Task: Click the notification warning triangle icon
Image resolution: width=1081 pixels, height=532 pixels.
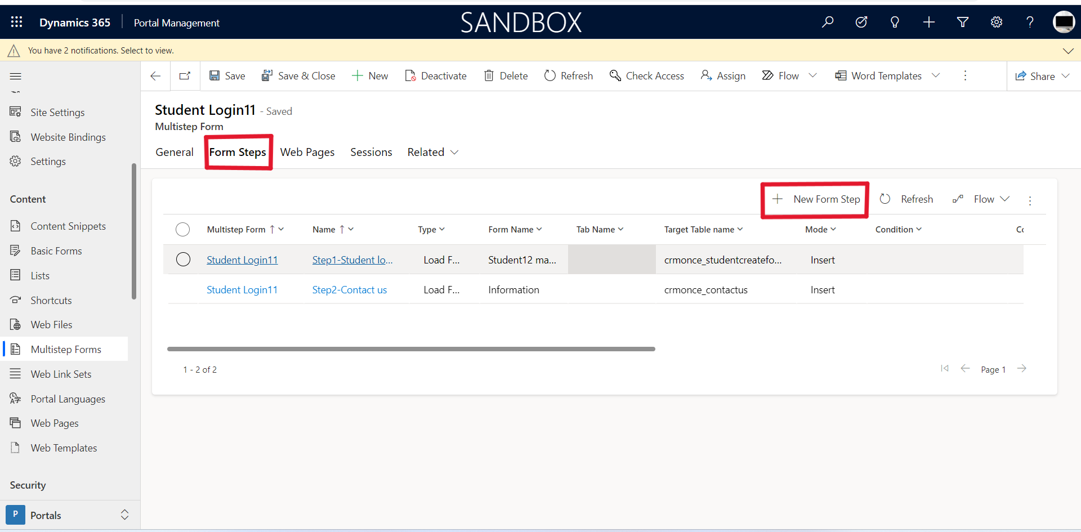Action: (x=14, y=51)
